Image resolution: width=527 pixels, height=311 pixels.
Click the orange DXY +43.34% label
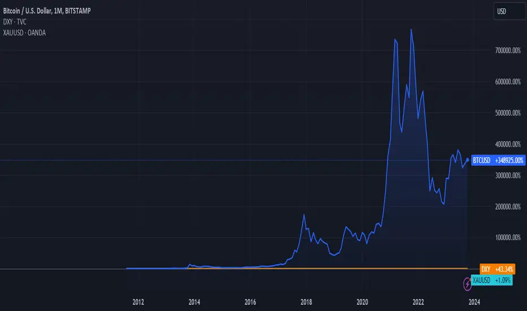coord(497,269)
